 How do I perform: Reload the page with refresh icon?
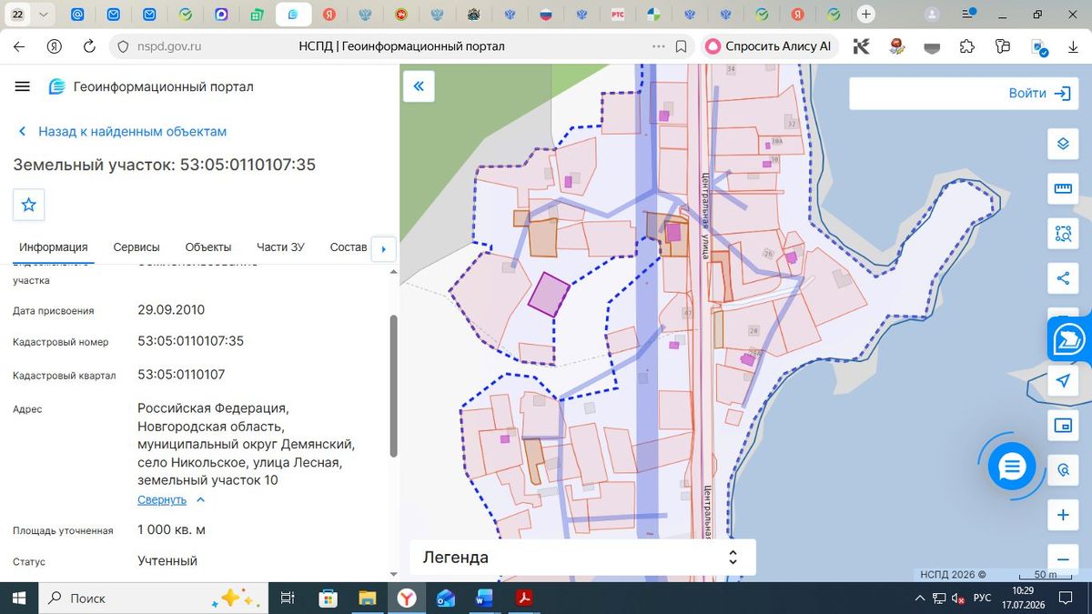[x=89, y=46]
